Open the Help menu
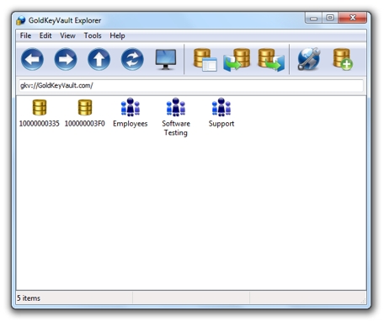The width and height of the screenshot is (384, 322). pos(117,35)
